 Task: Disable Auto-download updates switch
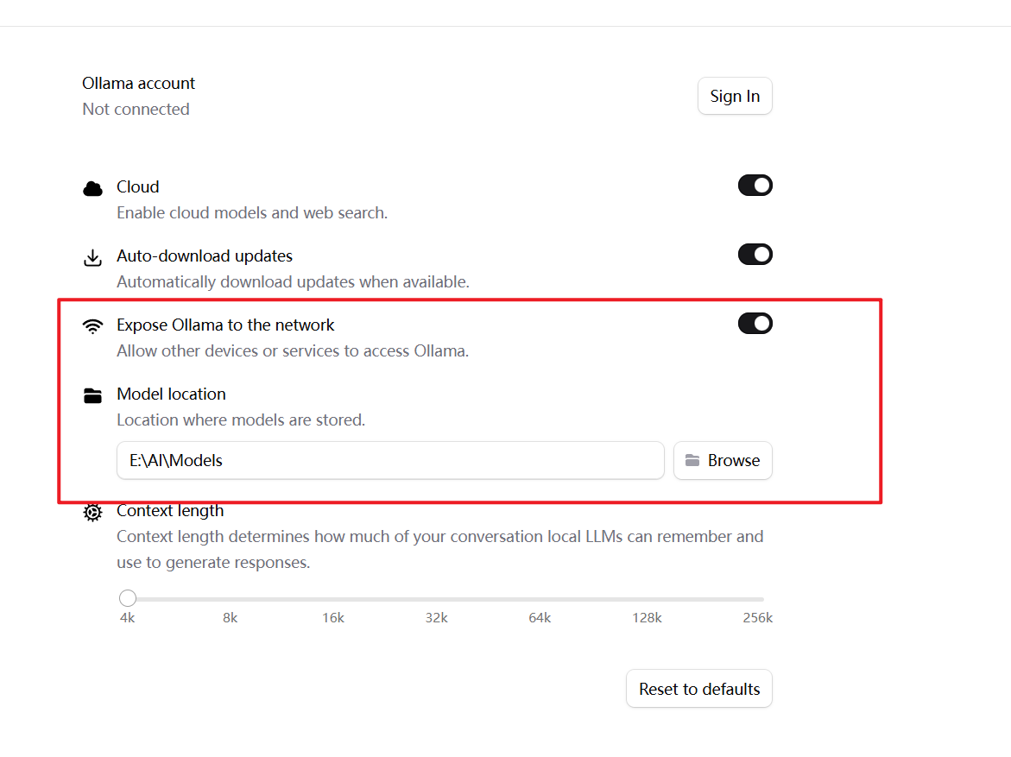pos(755,255)
